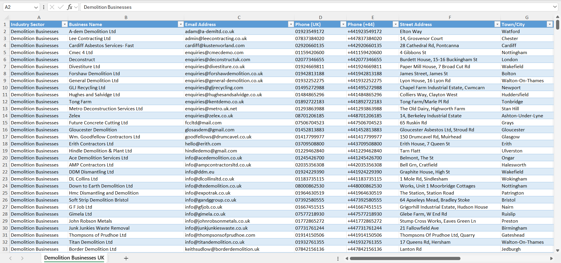
Task: Go to previous sheet arrow
Action: 11,258
